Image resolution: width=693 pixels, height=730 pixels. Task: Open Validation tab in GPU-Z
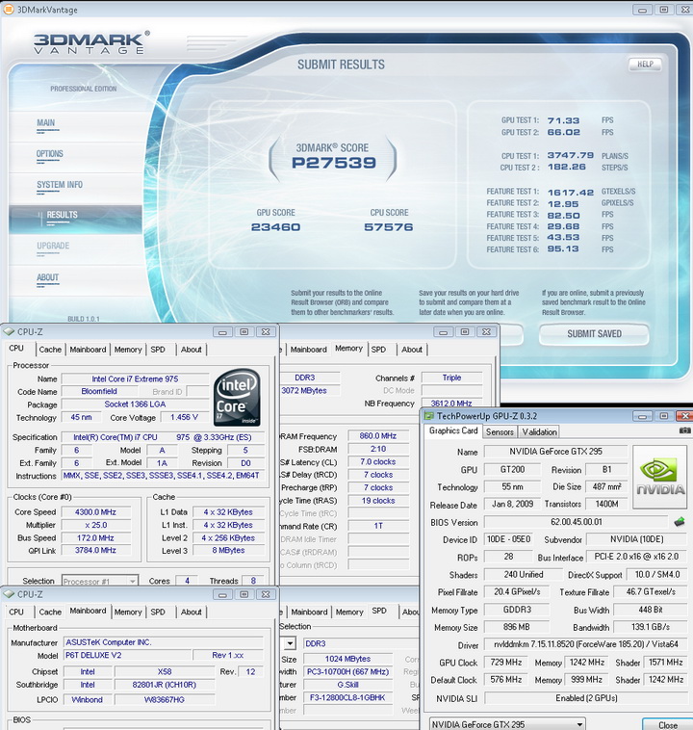click(539, 431)
